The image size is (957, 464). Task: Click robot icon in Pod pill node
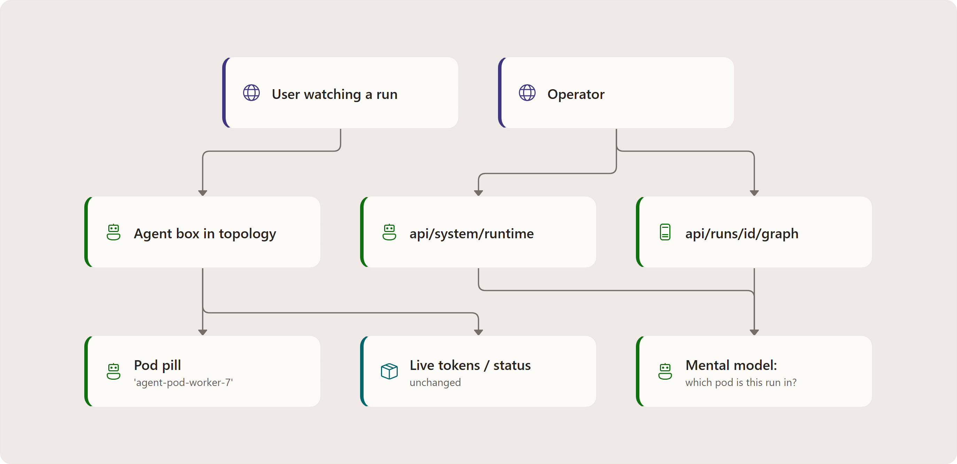[x=113, y=371]
